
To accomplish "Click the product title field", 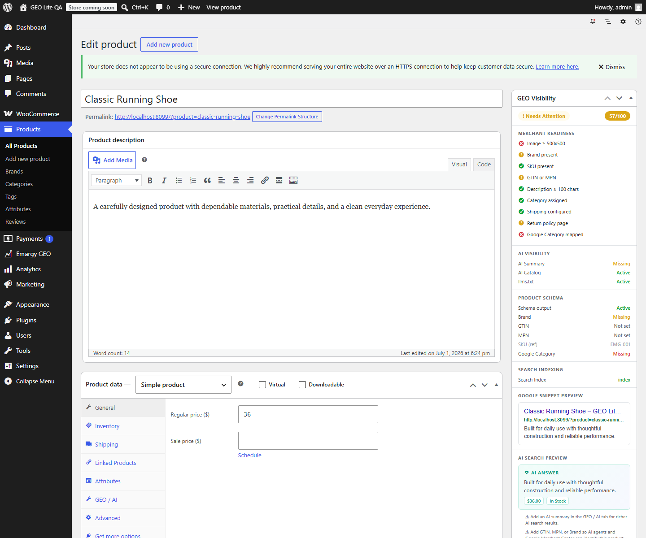I will (292, 99).
